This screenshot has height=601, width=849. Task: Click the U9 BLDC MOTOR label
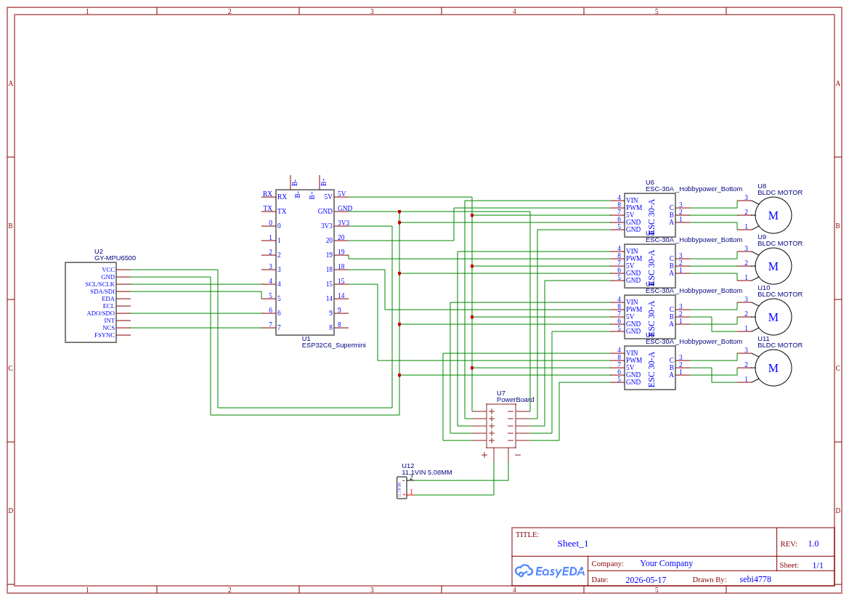(780, 243)
